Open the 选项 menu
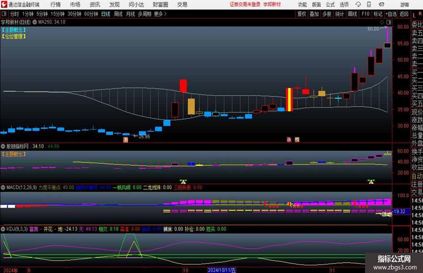Screen dimensions: 423x273 (344, 4)
